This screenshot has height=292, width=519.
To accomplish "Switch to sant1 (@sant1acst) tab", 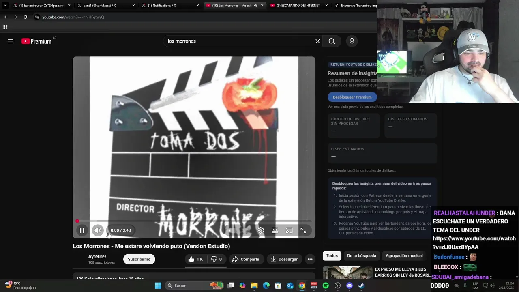I will pos(106,6).
